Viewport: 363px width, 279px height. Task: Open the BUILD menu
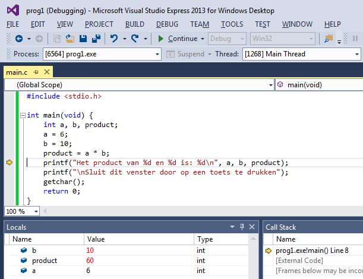click(x=135, y=24)
